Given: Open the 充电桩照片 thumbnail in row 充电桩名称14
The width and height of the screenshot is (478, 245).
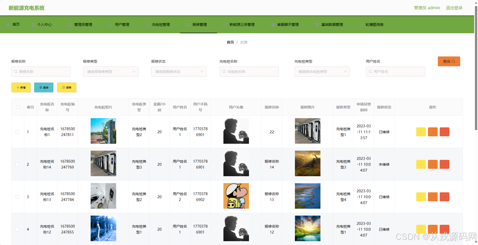Looking at the screenshot, I should tap(103, 163).
